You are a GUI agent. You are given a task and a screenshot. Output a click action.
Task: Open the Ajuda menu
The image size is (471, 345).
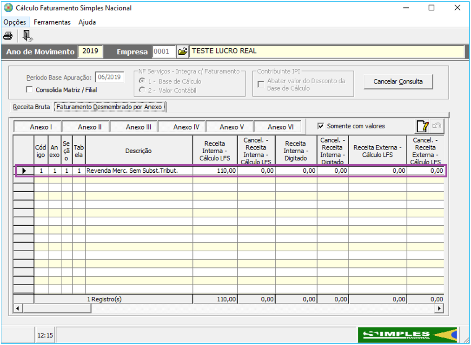pos(87,22)
